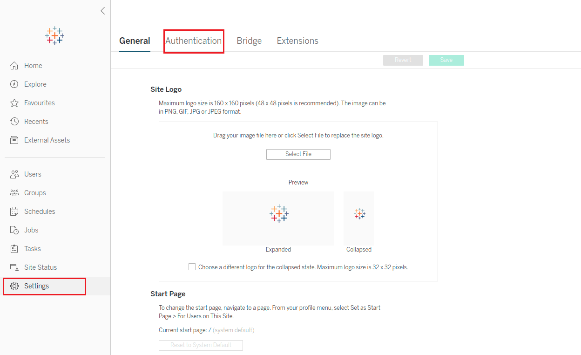This screenshot has height=355, width=581.
Task: Click the Schedules calendar icon
Action: [14, 212]
